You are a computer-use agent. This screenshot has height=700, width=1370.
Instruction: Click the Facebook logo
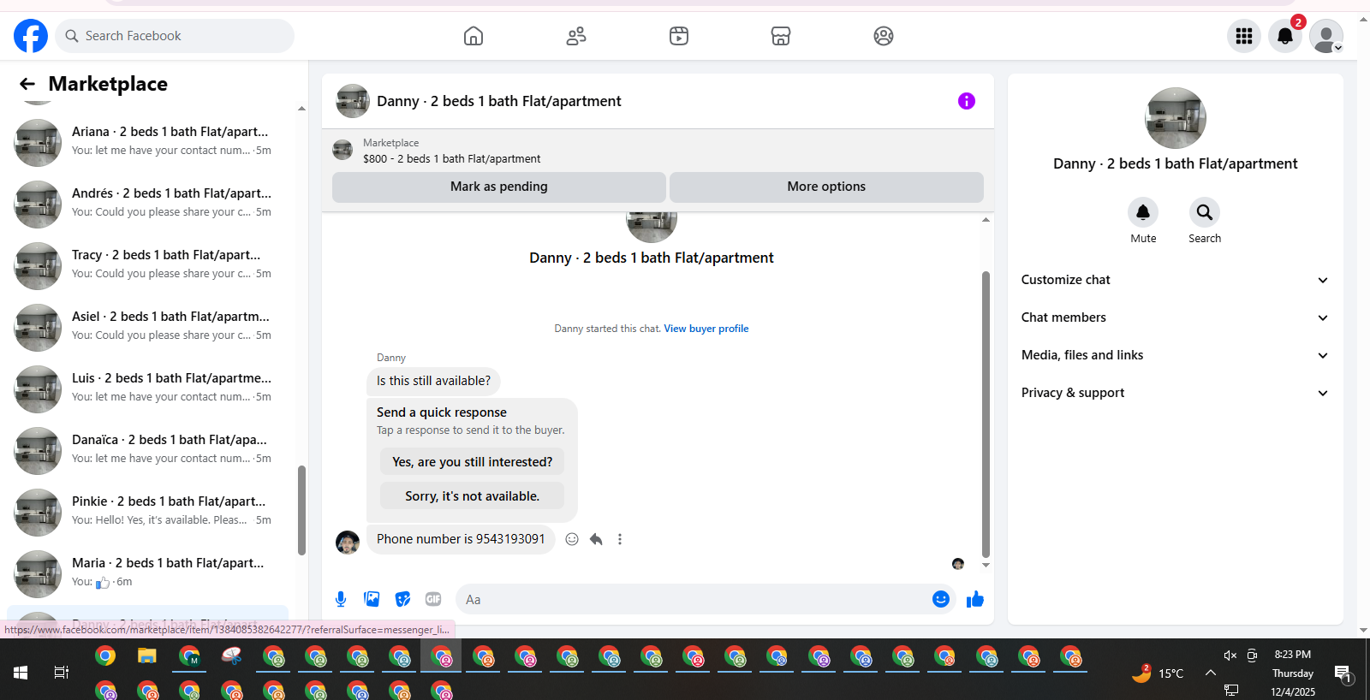pos(31,36)
